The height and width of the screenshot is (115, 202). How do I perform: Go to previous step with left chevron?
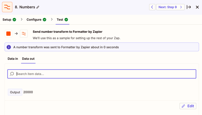pos(152,7)
